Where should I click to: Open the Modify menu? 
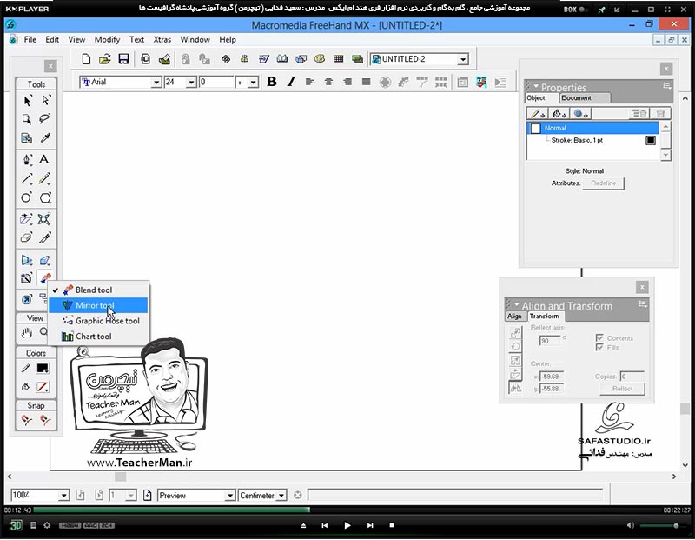pyautogui.click(x=107, y=39)
